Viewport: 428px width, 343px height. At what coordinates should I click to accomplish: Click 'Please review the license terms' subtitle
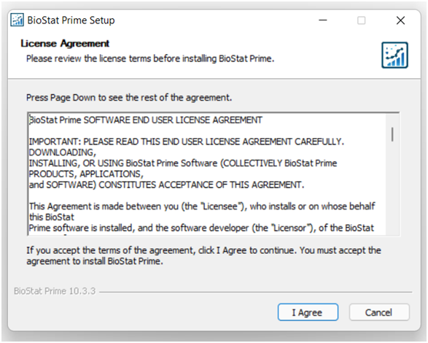150,58
